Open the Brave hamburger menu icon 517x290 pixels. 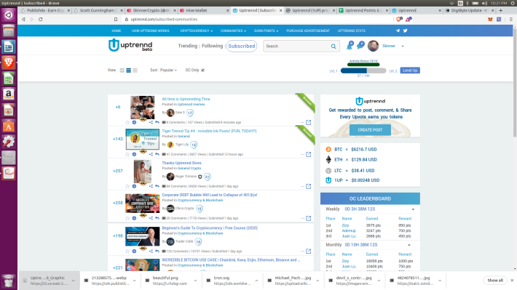point(510,20)
